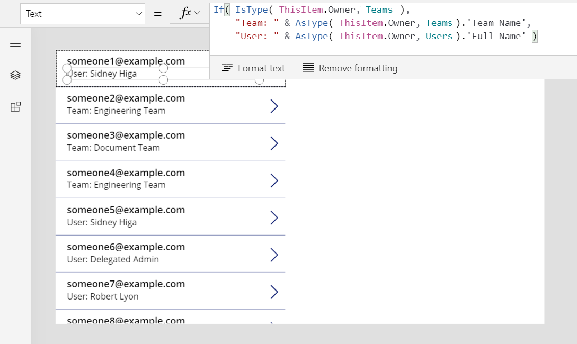This screenshot has height=344, width=577.
Task: Select 'User: Robert Lyon' subtitle
Action: [x=103, y=296]
